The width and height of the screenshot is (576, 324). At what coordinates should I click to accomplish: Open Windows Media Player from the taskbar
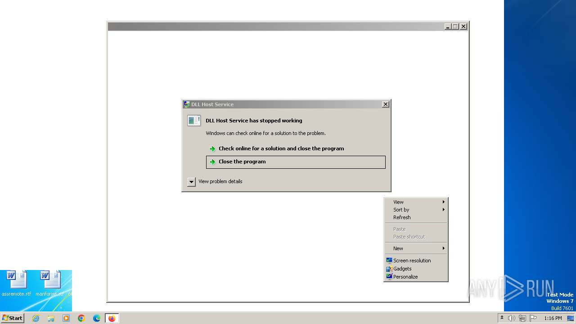click(66, 318)
